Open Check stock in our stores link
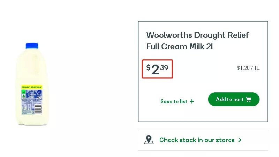This screenshot has height=157, width=279. (197, 140)
